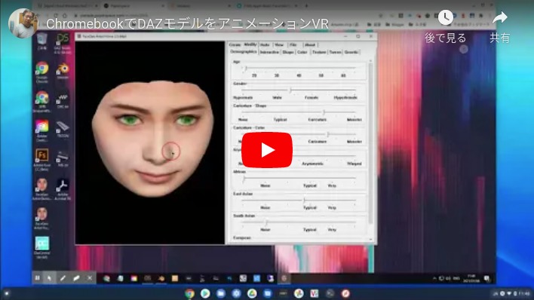Click the South Asian slider handle
The height and width of the screenshot is (300, 534).
pyautogui.click(x=266, y=222)
